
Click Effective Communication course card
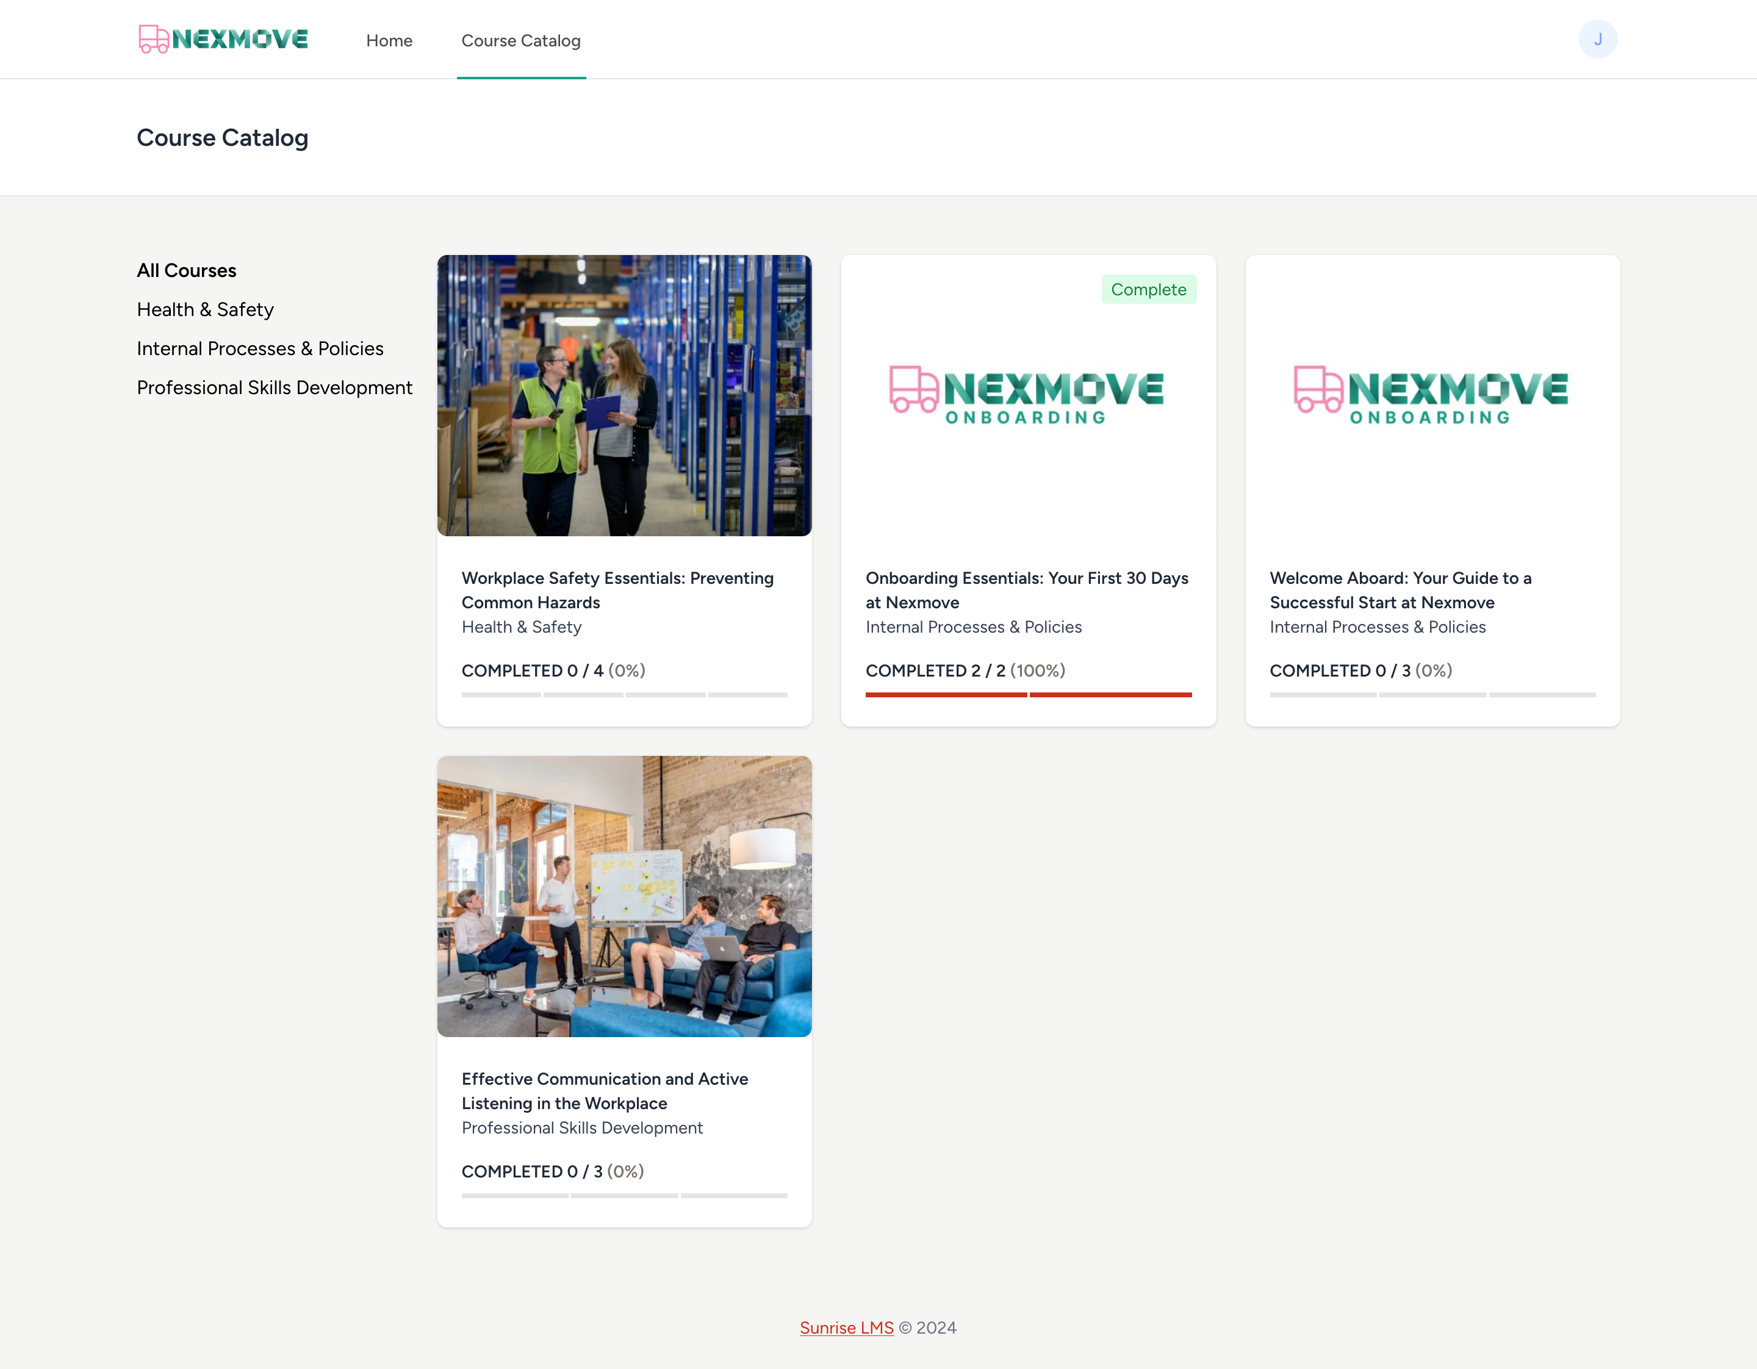[625, 991]
